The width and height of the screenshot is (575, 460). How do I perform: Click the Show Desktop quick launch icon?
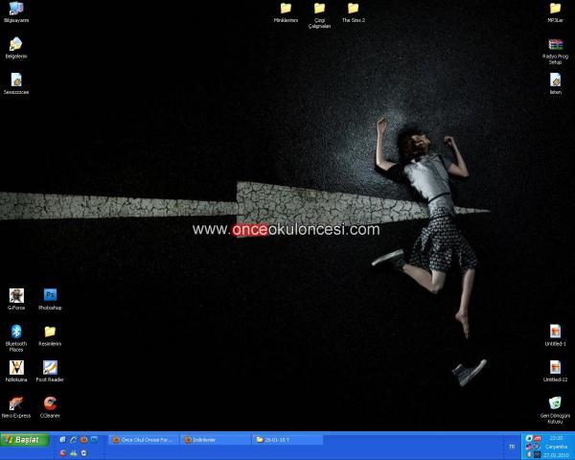[x=62, y=440]
